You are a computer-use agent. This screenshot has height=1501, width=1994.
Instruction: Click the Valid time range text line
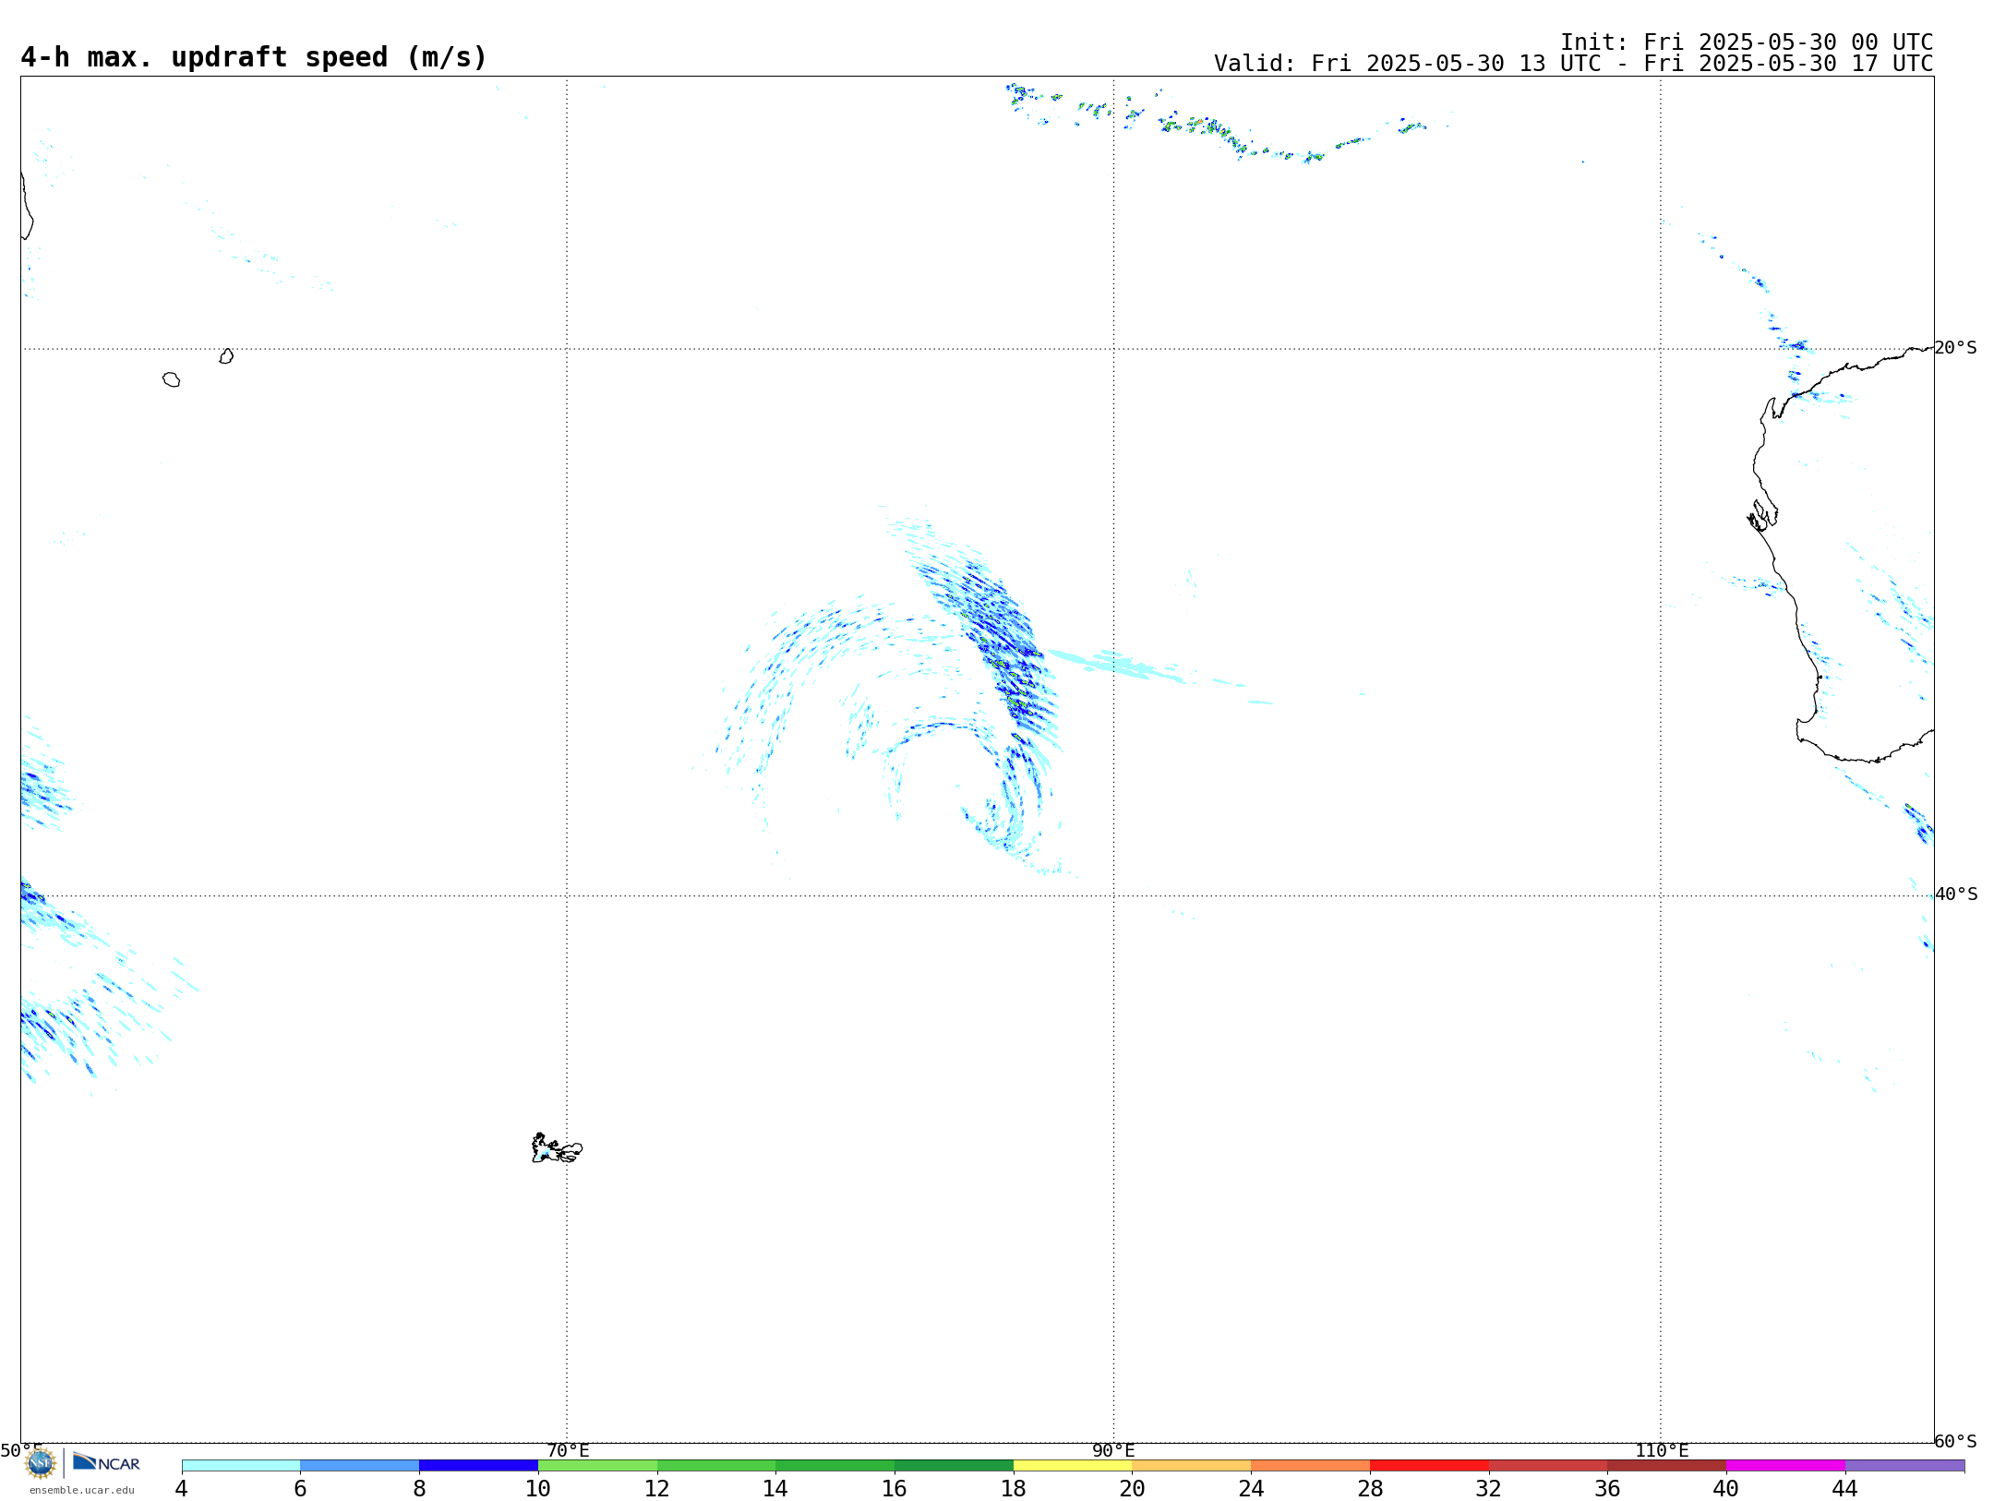(x=1573, y=64)
